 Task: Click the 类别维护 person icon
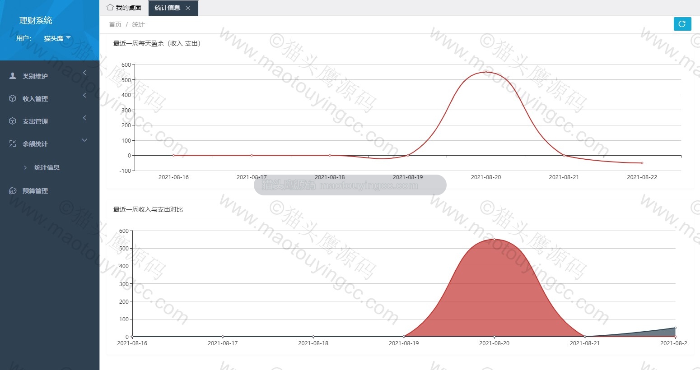coord(13,76)
